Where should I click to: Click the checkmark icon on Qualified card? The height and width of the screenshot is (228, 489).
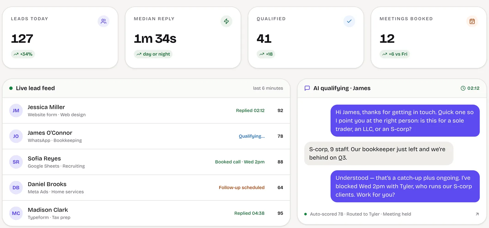click(349, 21)
